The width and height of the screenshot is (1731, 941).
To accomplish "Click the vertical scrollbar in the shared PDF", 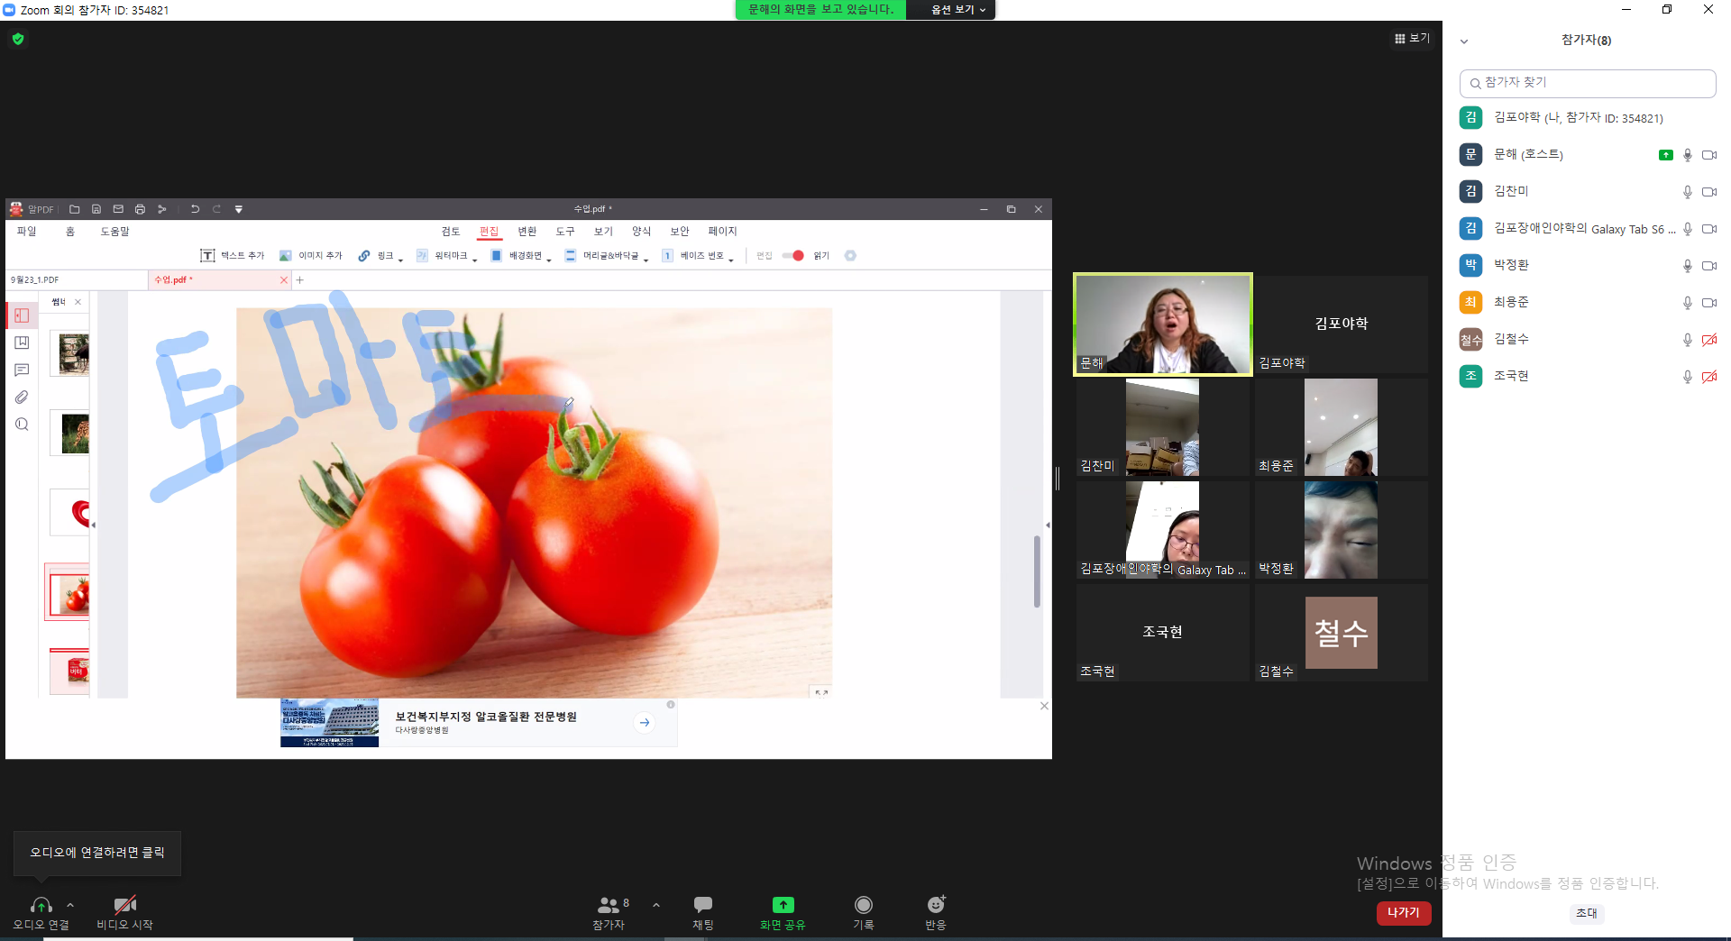I will (1037, 571).
